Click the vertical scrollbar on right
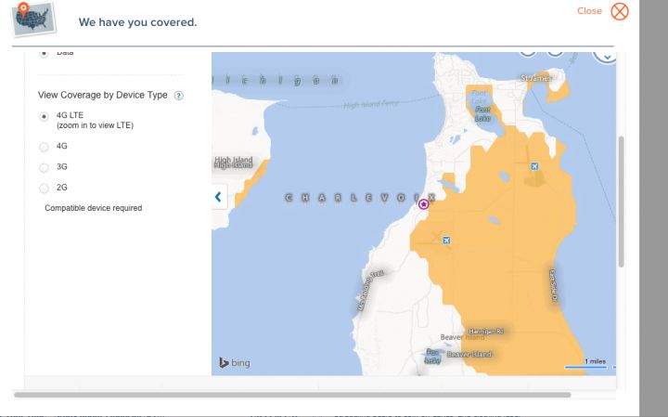This screenshot has height=417, width=668. [621, 202]
